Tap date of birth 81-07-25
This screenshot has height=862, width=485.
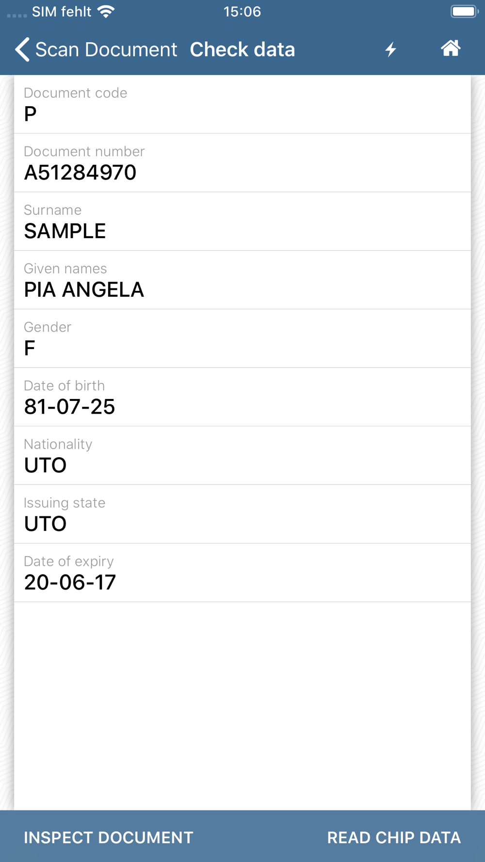click(69, 407)
